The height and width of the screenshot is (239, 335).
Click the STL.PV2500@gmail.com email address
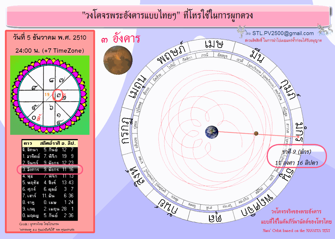283,33
